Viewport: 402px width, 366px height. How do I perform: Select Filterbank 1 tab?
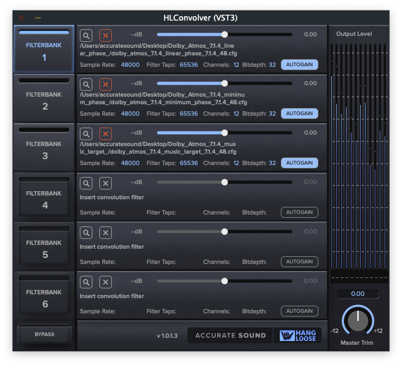(x=44, y=49)
